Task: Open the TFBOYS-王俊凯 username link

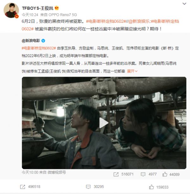Action: (x=38, y=8)
